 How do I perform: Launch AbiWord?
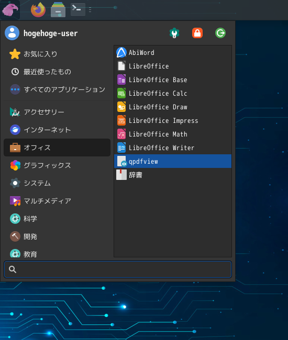[173, 52]
